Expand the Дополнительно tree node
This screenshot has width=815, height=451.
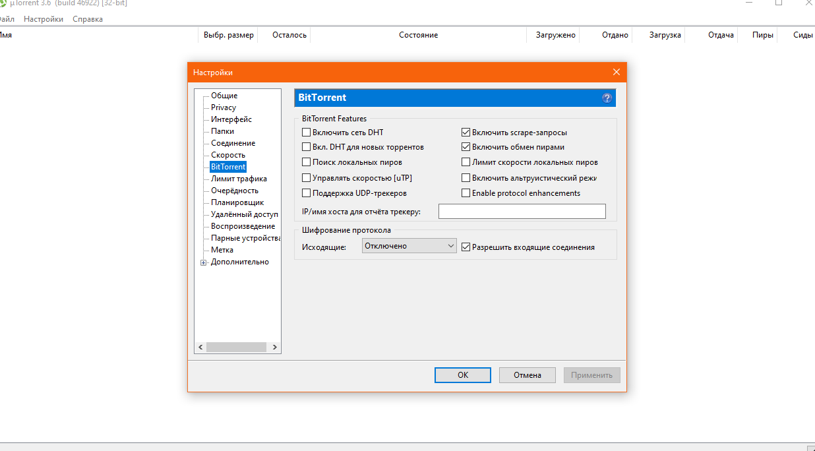(x=203, y=262)
